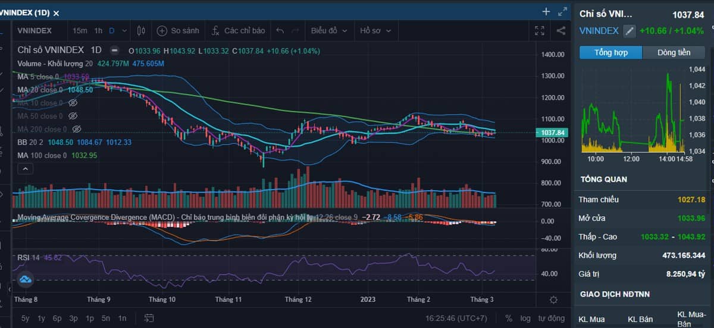Set the range to 1p
The width and height of the screenshot is (714, 328).
(89, 318)
